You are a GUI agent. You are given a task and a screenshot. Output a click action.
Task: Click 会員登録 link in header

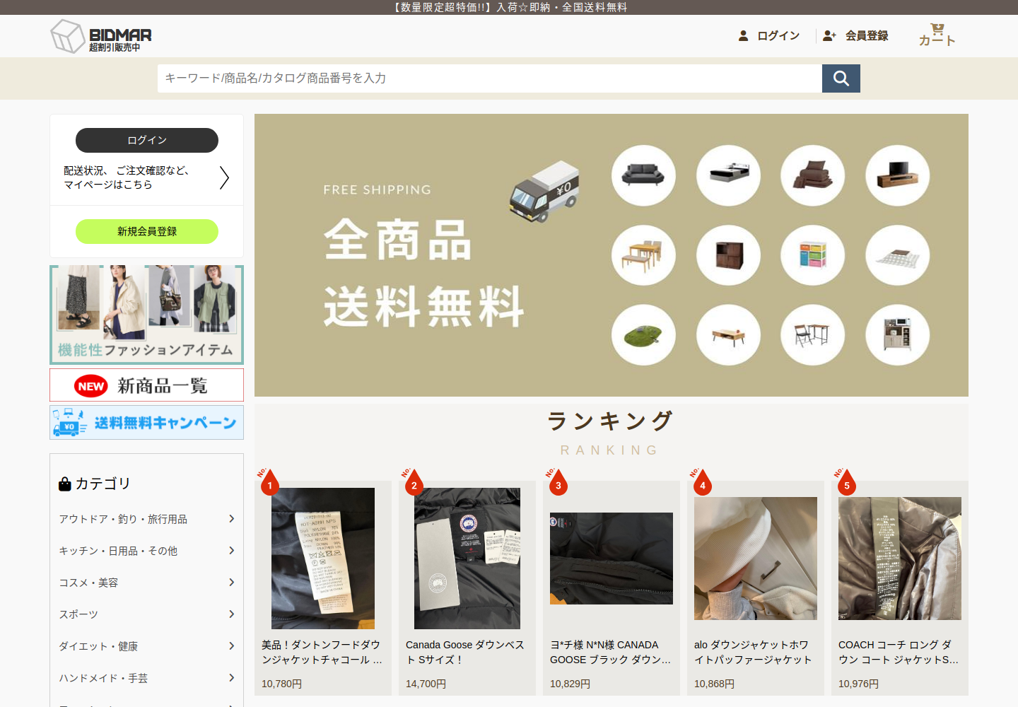coord(867,35)
